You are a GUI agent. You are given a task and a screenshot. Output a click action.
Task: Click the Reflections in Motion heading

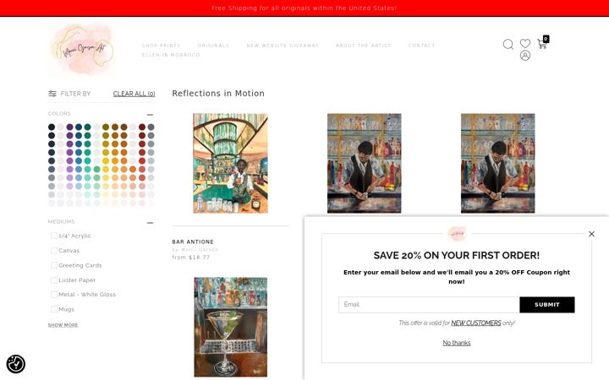click(218, 94)
